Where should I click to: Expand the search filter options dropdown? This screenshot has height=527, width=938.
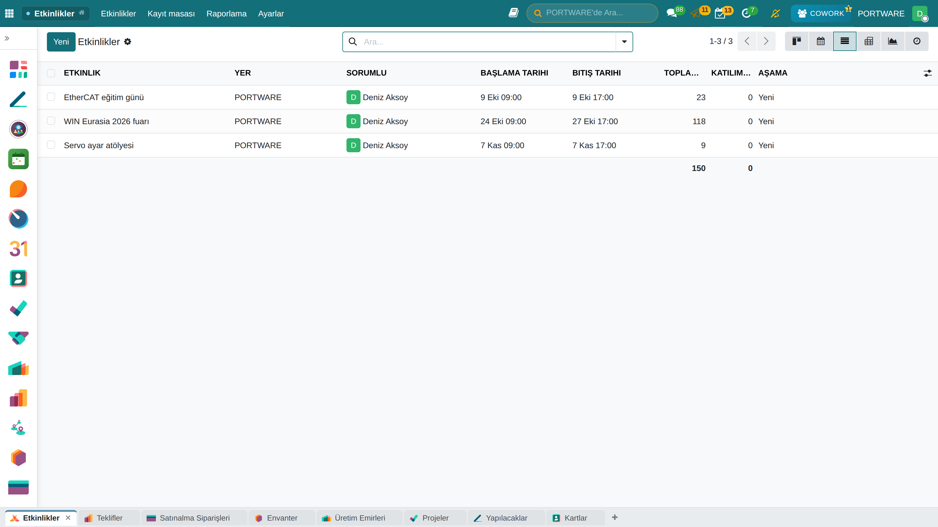point(624,42)
